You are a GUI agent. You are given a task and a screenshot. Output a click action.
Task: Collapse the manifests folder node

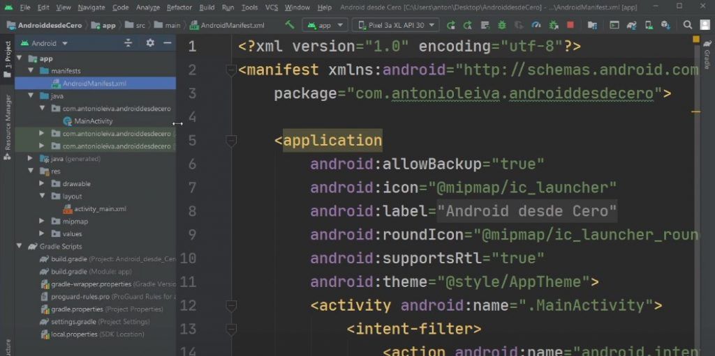(31, 70)
